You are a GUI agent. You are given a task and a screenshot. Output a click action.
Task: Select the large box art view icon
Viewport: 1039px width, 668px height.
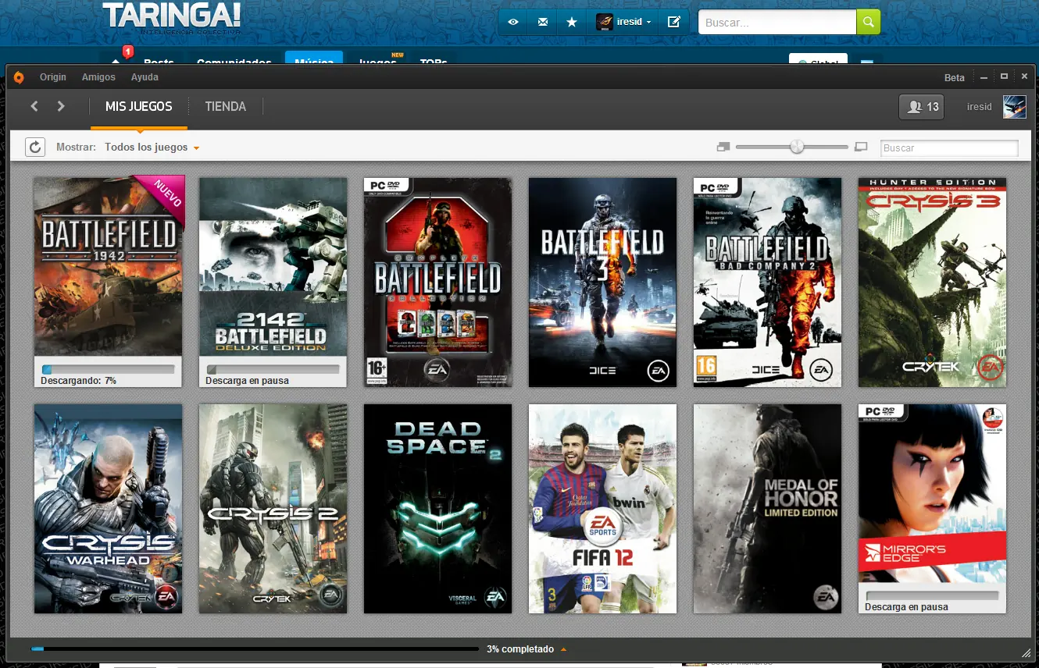[861, 147]
